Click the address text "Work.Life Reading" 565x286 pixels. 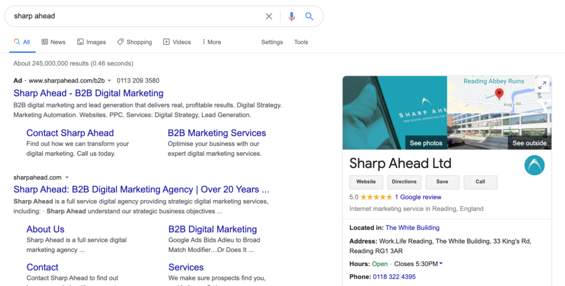pos(405,241)
